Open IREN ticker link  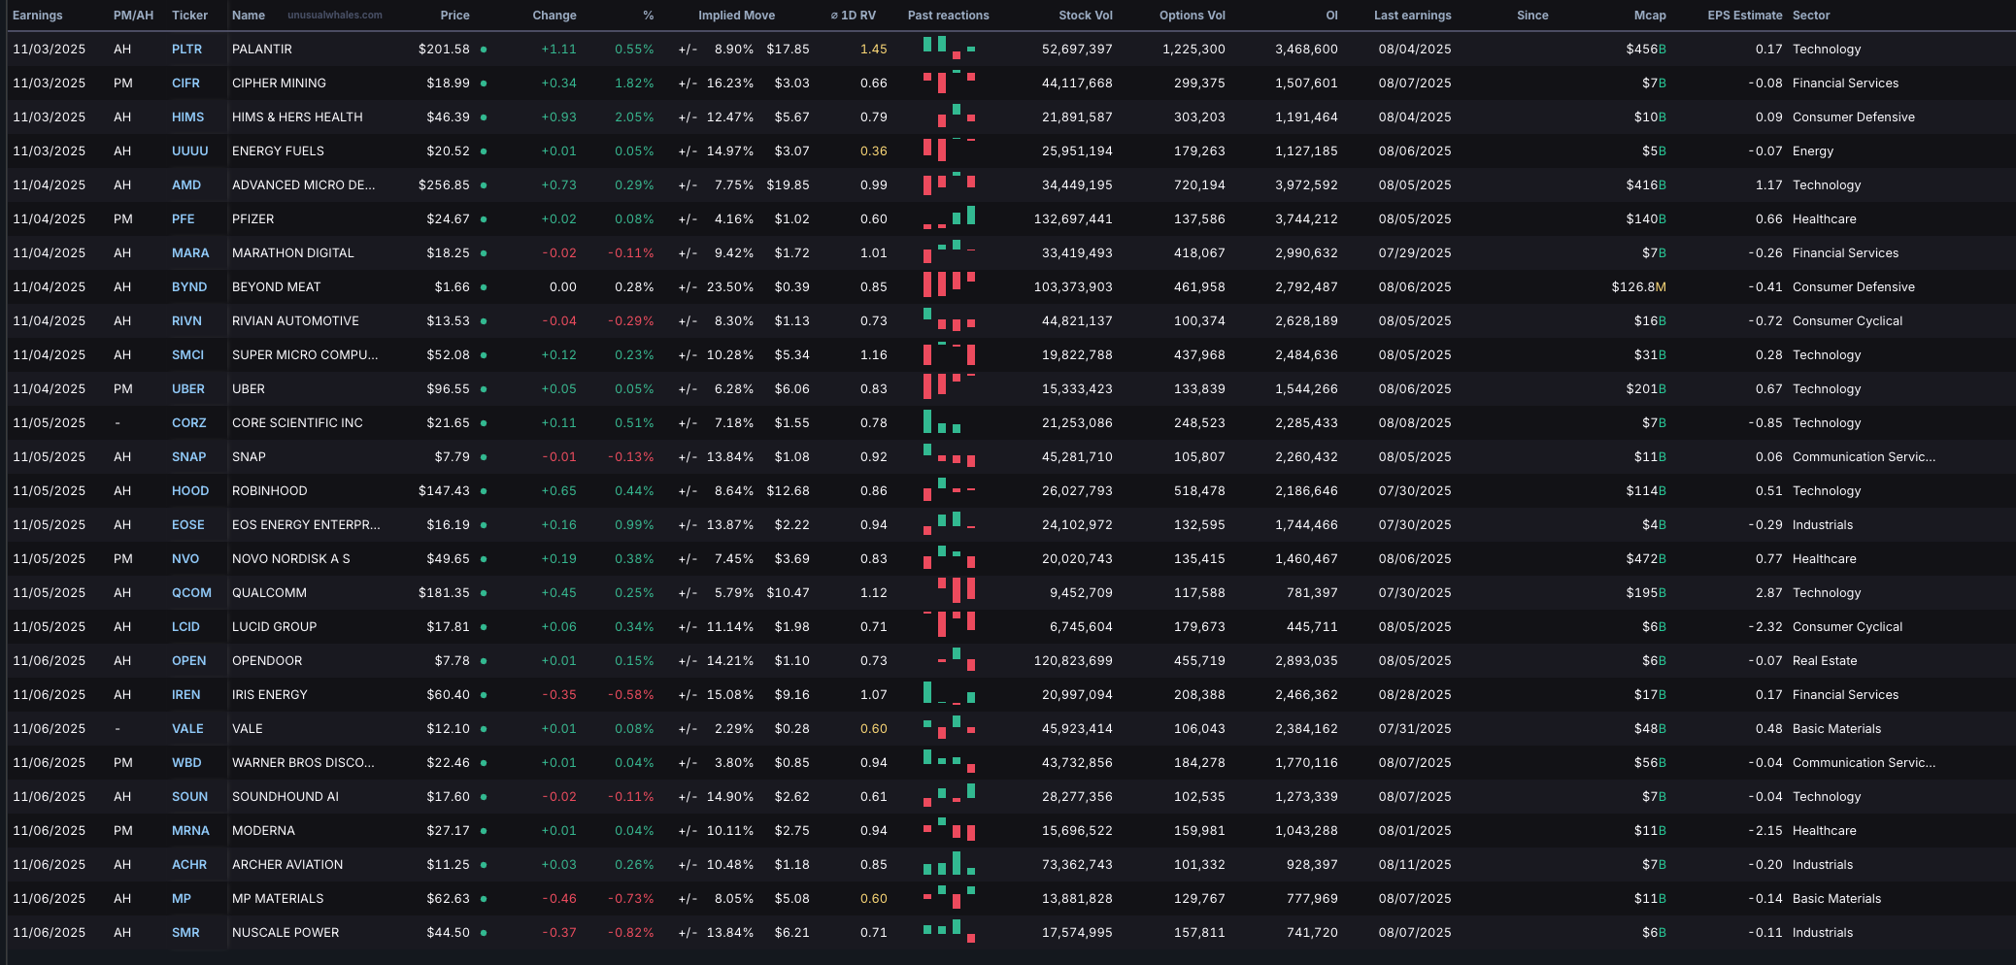(186, 695)
